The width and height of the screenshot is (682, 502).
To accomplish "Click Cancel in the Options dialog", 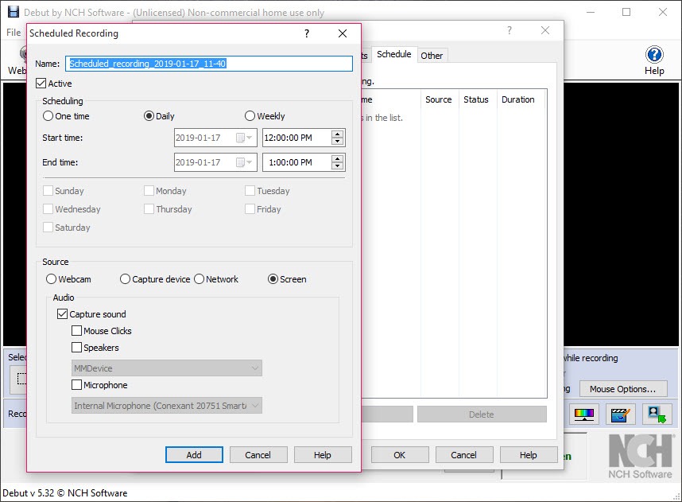I will pyautogui.click(x=463, y=455).
